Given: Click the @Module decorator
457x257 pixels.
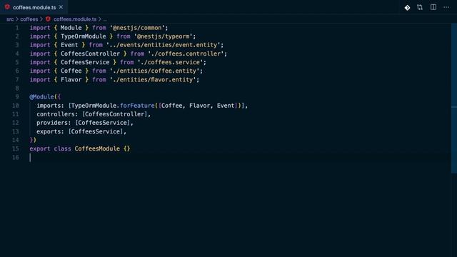Looking at the screenshot, I should (41, 97).
